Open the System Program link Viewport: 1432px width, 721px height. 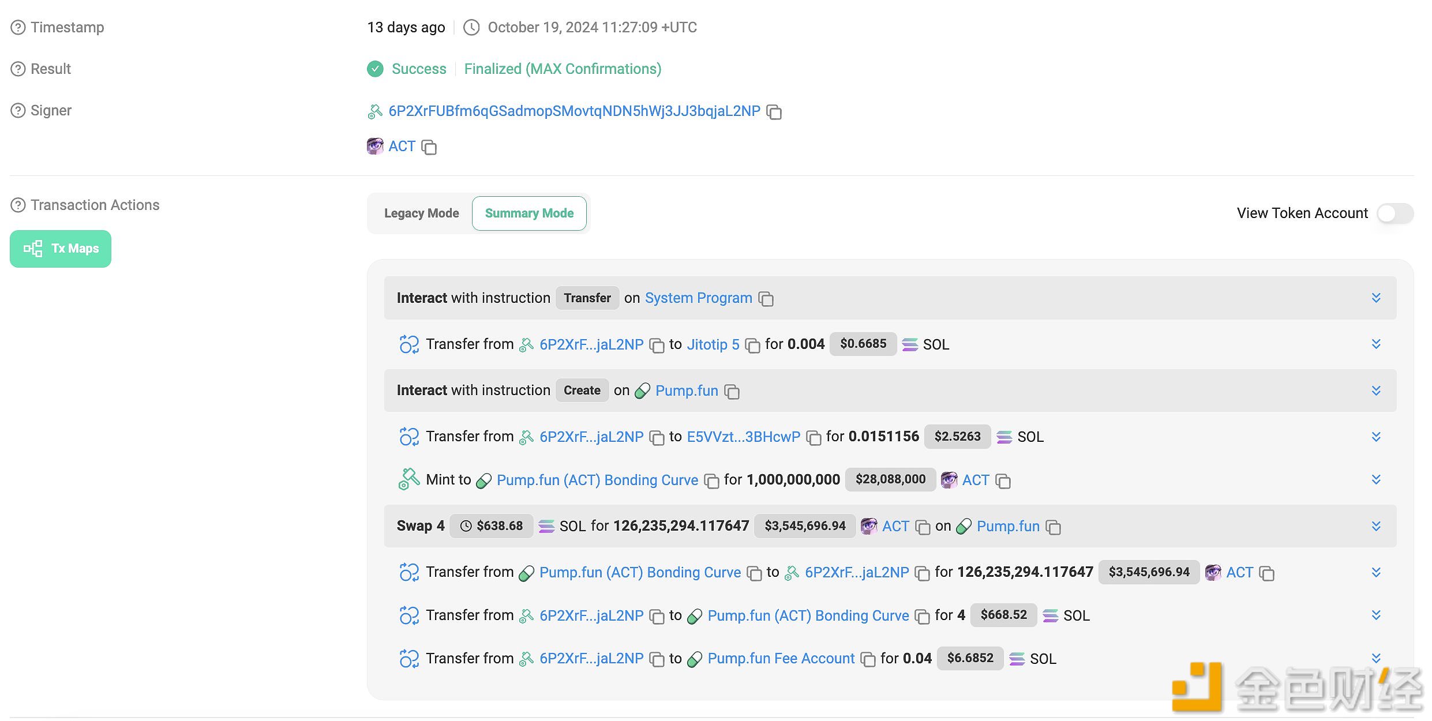698,298
